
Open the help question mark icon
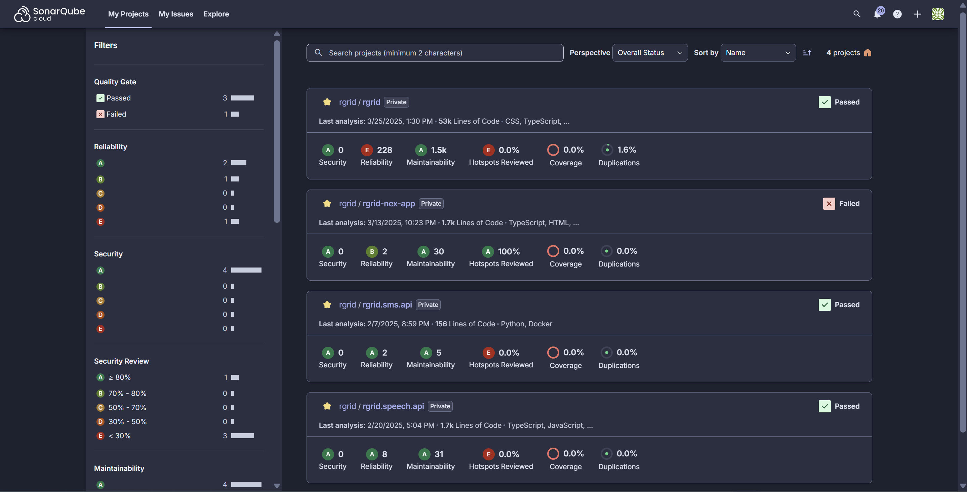point(897,14)
